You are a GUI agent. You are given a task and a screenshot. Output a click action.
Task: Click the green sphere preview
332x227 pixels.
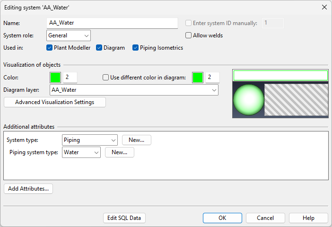[x=249, y=100]
